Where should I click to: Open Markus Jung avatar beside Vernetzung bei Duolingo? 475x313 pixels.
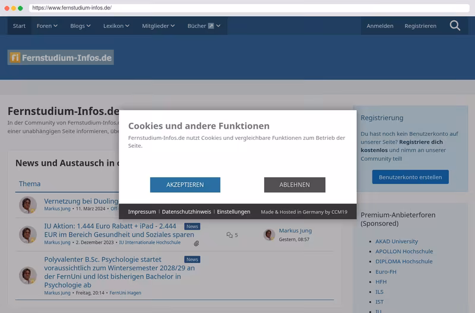coord(28,205)
